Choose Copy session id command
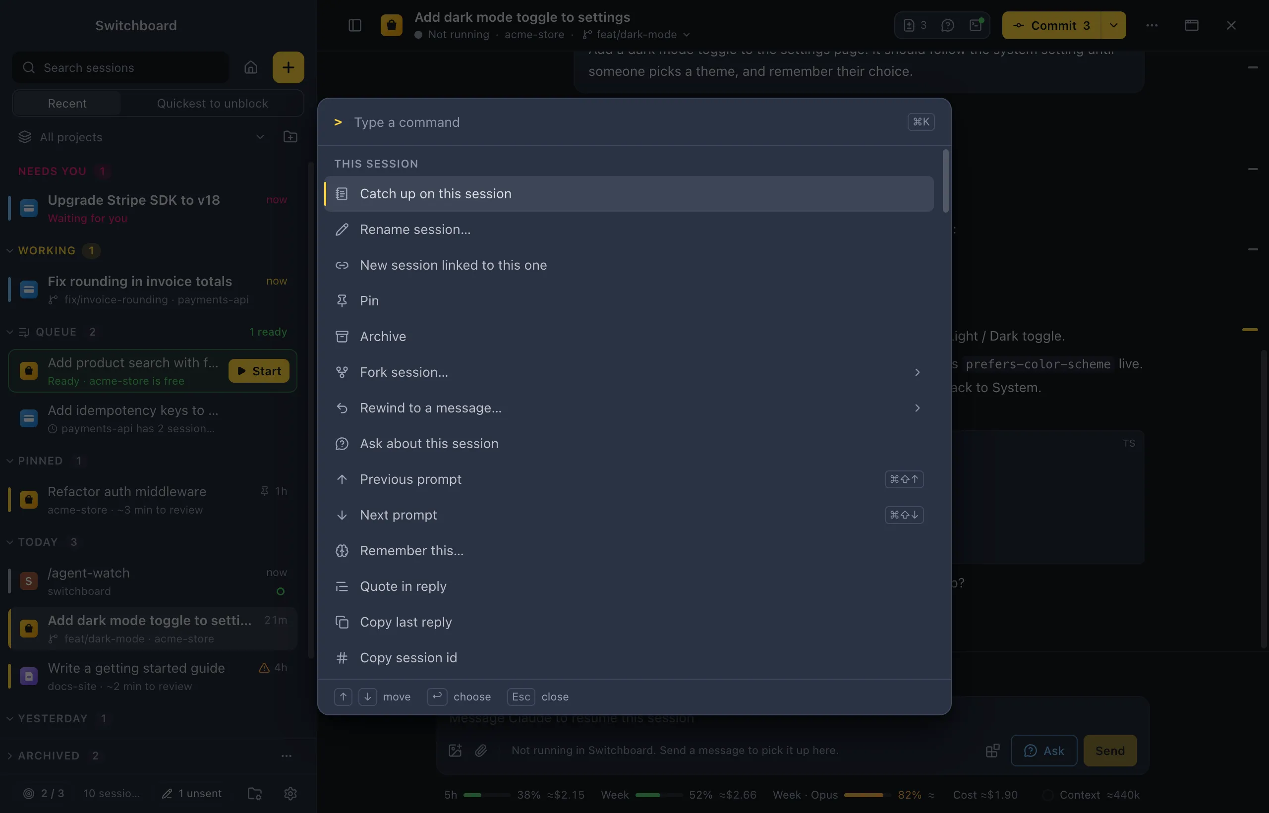Image resolution: width=1269 pixels, height=813 pixels. 629,658
